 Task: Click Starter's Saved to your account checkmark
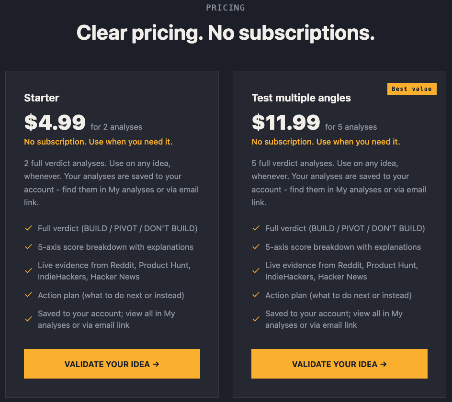point(28,319)
